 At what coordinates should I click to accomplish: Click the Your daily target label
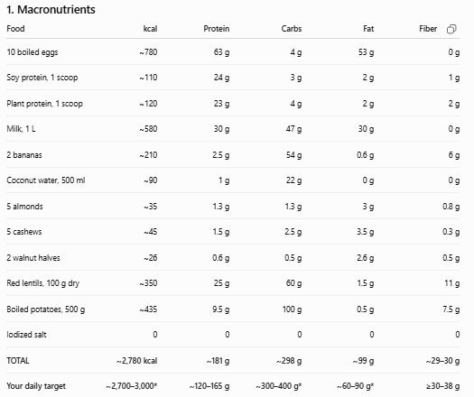[36, 386]
